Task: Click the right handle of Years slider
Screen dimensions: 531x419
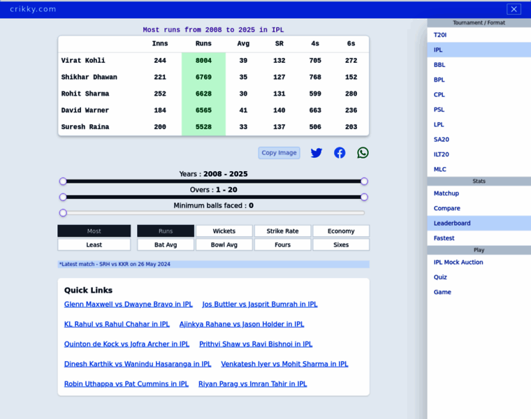Action: (x=364, y=182)
